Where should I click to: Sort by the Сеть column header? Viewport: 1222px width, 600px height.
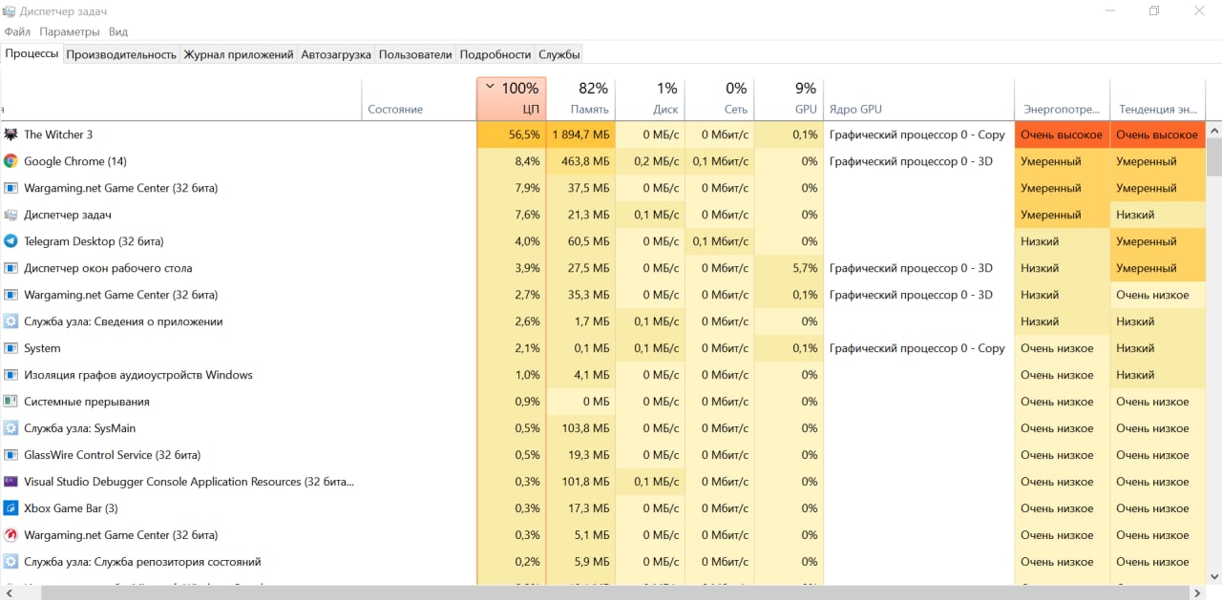point(720,98)
